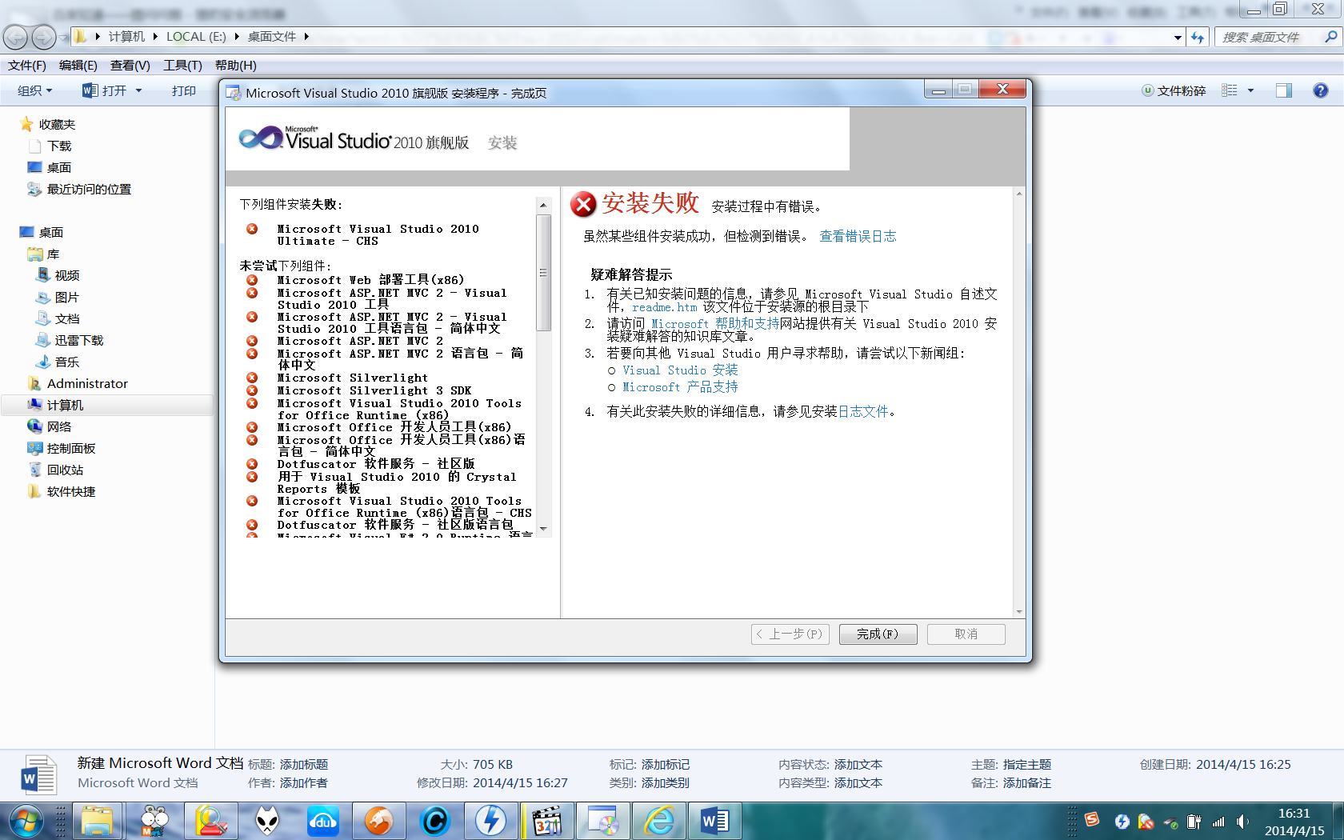The width and height of the screenshot is (1344, 840).
Task: Toggle the Explorer preview pane icon
Action: pos(1284,90)
